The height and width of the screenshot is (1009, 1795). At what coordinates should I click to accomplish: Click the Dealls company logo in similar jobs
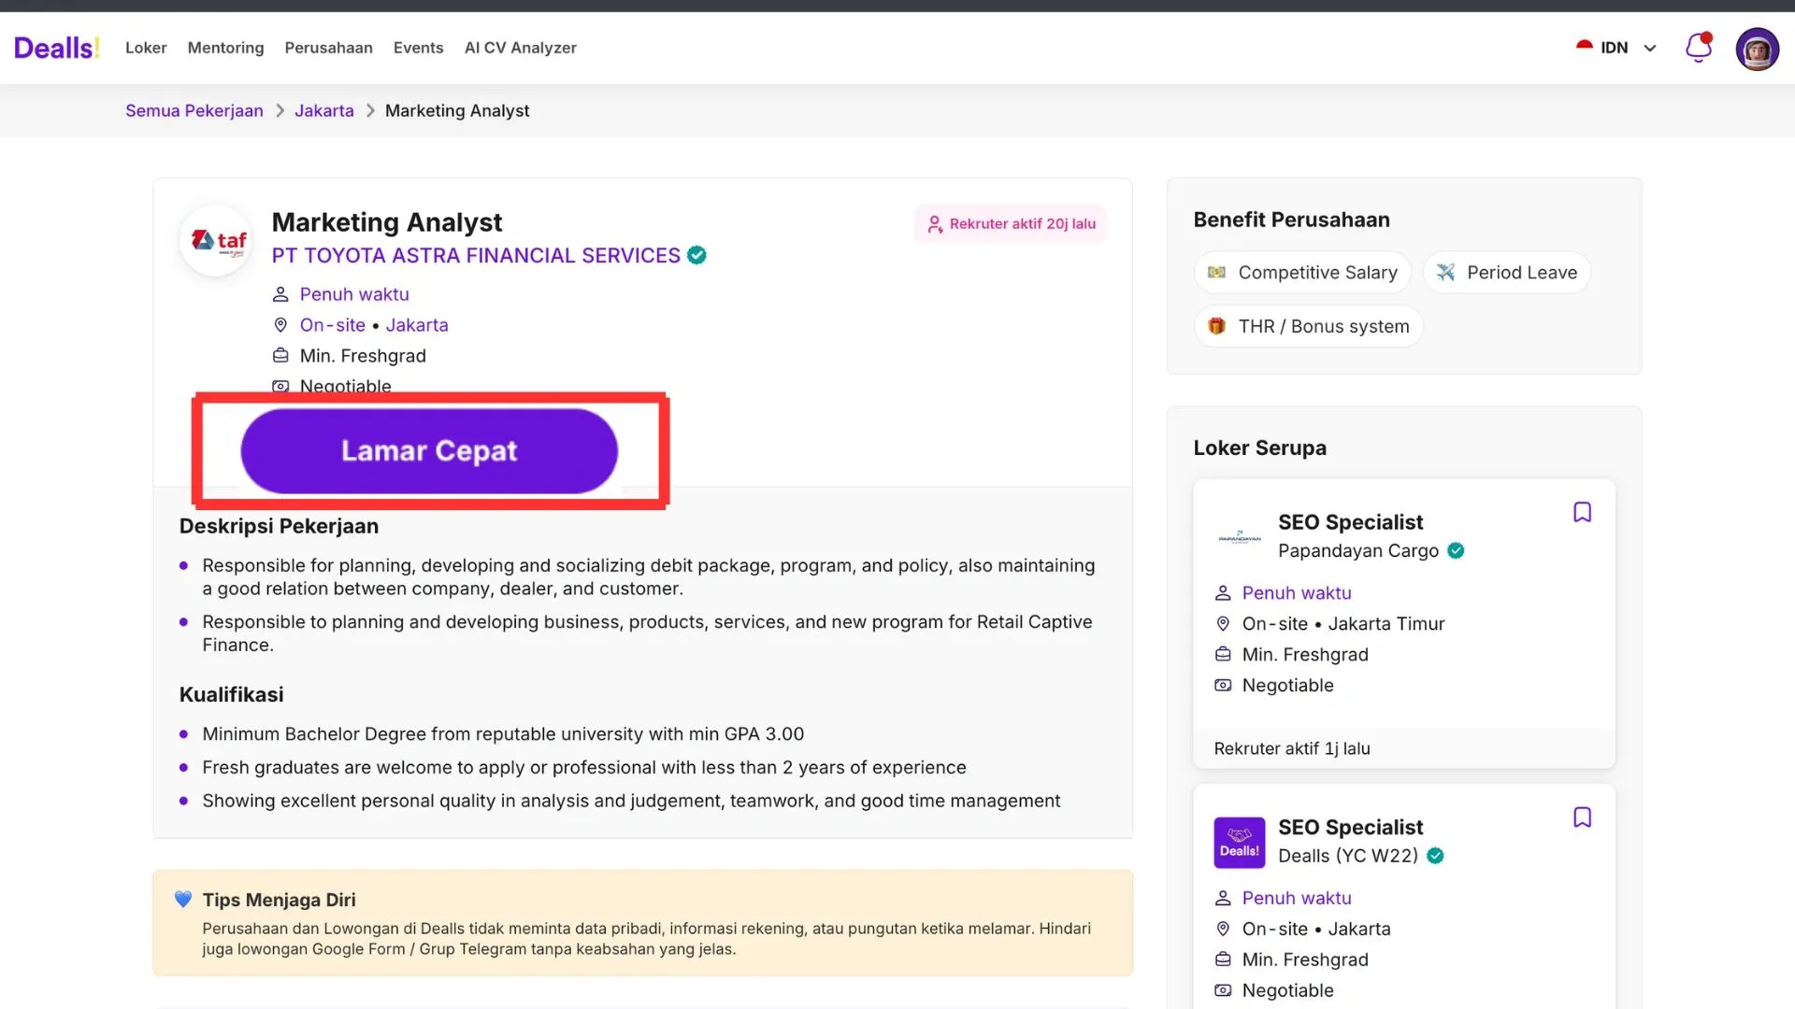pos(1240,843)
